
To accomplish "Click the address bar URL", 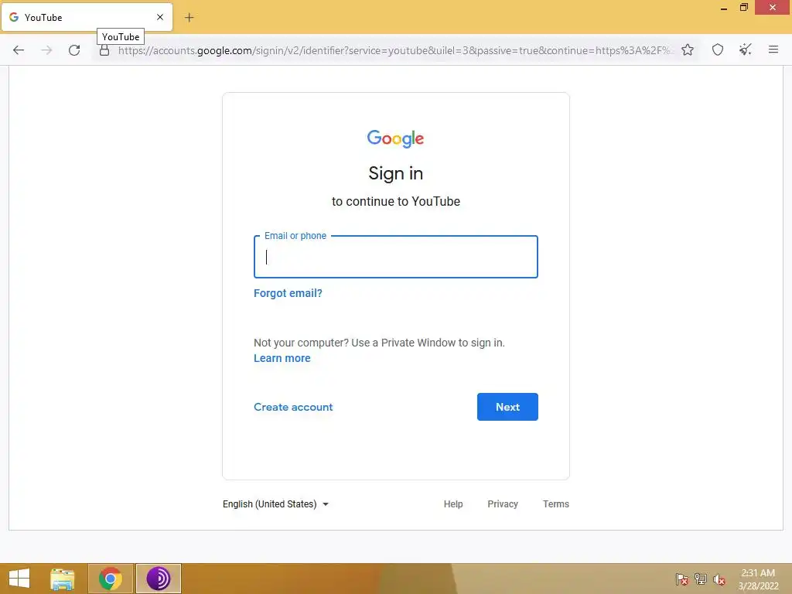I will point(394,50).
